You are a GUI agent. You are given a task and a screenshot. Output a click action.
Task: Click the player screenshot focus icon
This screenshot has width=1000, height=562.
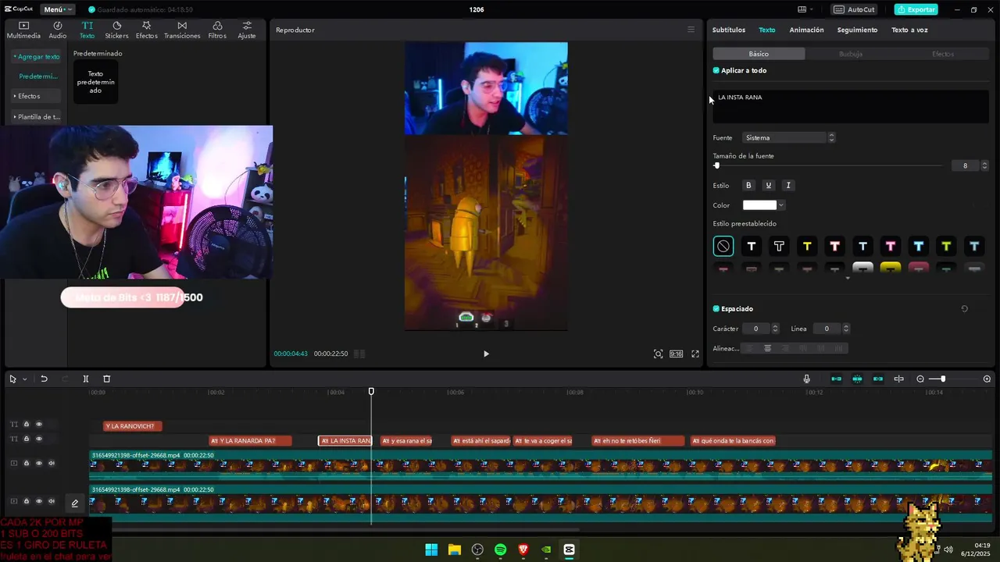(658, 354)
